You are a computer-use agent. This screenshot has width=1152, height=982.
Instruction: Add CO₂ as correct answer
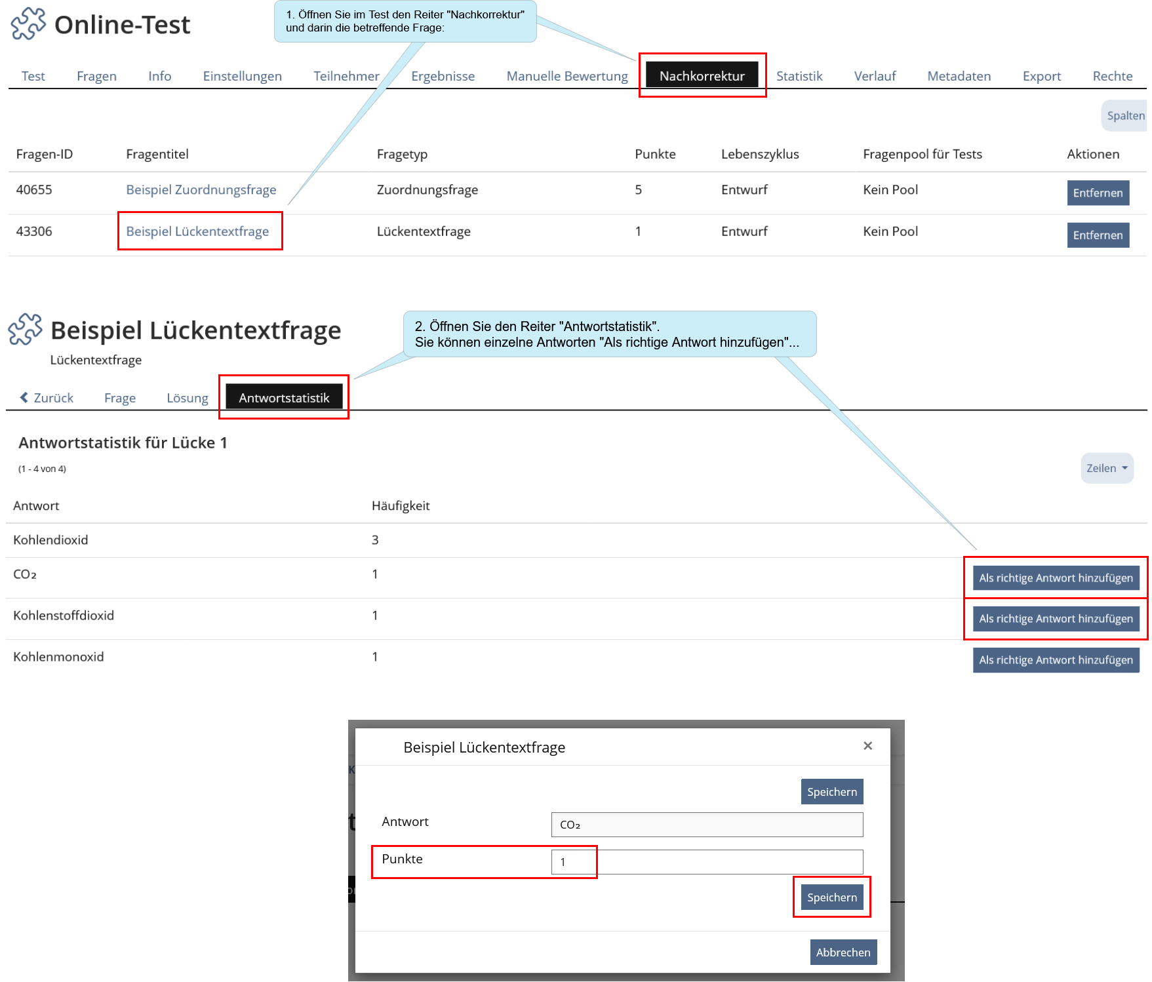click(1055, 578)
